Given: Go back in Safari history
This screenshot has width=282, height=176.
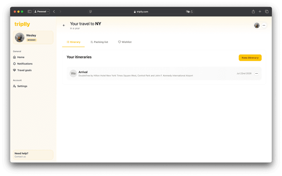Looking at the screenshot, I should pos(54,12).
